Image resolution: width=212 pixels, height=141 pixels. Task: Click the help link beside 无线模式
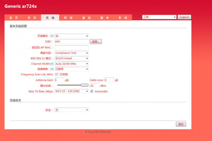tap(52, 36)
